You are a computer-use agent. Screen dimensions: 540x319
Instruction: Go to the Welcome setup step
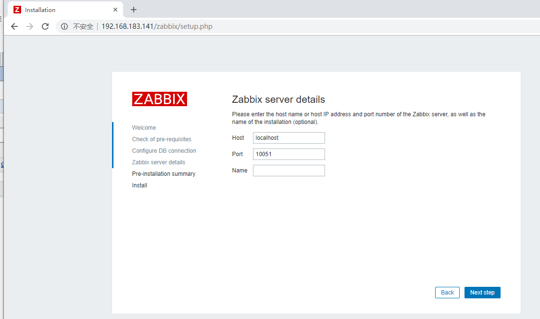144,128
